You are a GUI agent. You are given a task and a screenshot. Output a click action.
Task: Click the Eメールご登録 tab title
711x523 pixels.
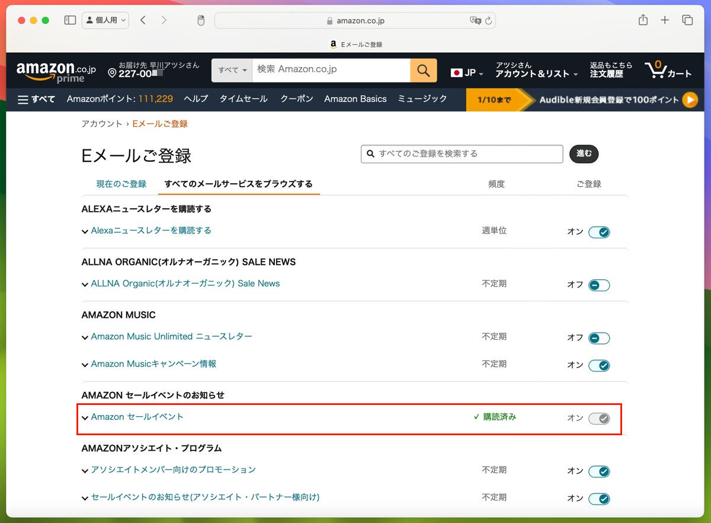coord(362,44)
